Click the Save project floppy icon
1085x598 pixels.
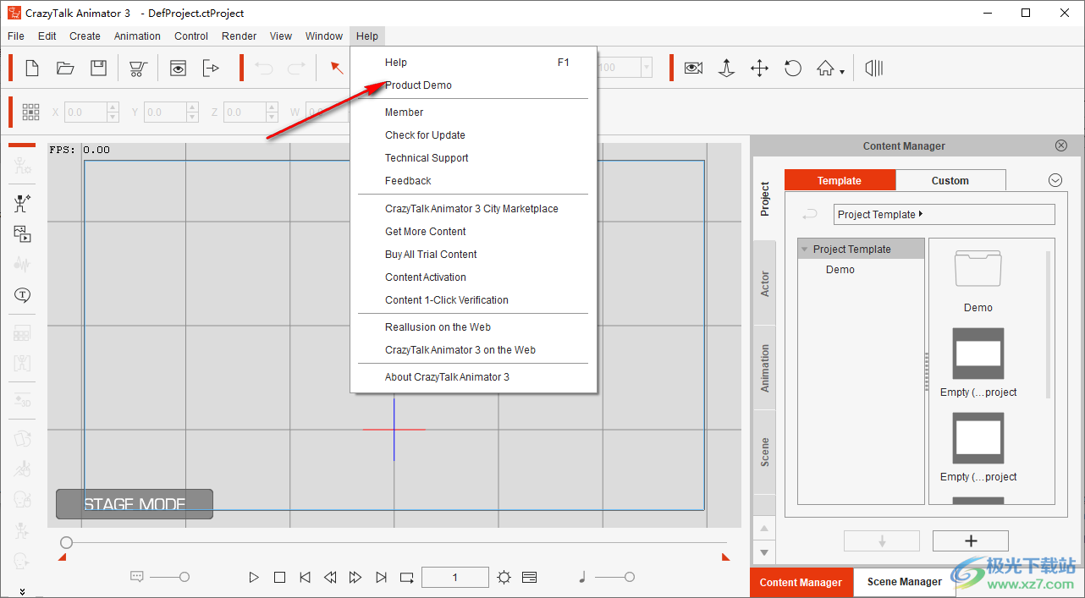pyautogui.click(x=99, y=69)
